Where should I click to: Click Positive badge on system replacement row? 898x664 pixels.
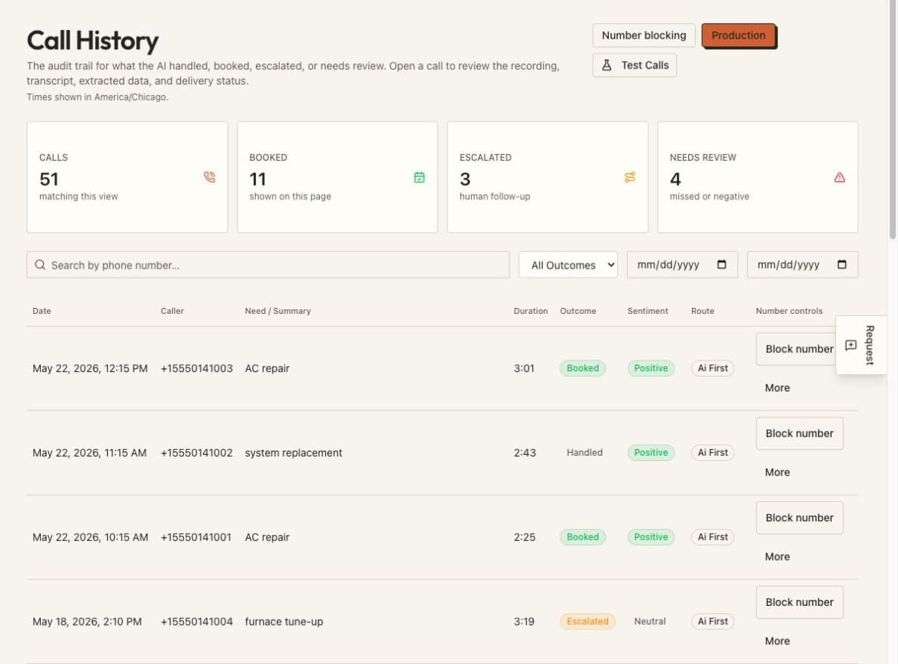650,452
